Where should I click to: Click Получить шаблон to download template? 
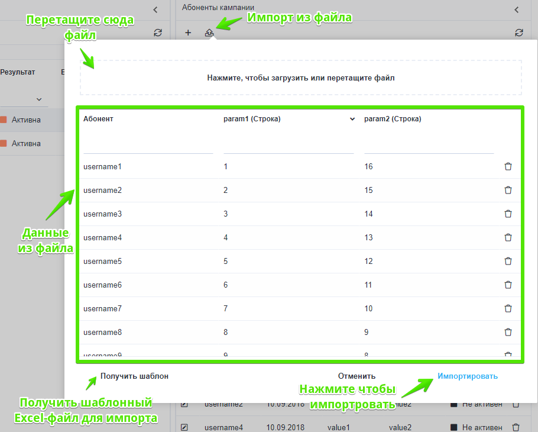(x=134, y=376)
